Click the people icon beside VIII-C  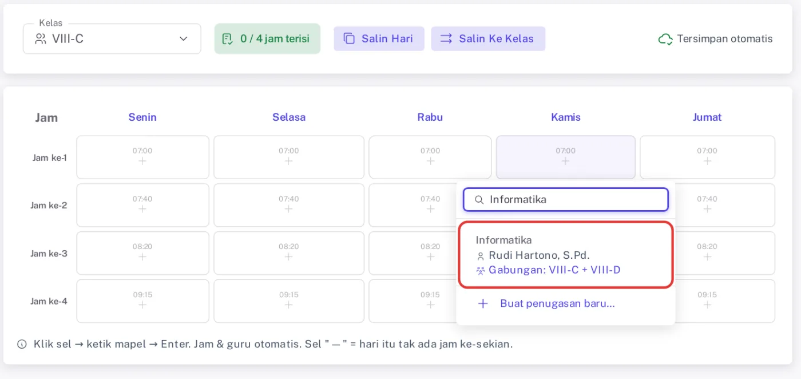[x=41, y=39]
